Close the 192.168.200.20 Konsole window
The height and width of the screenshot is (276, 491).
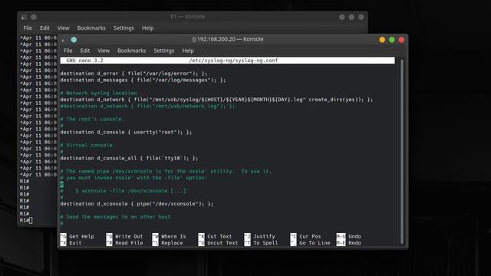(401, 40)
